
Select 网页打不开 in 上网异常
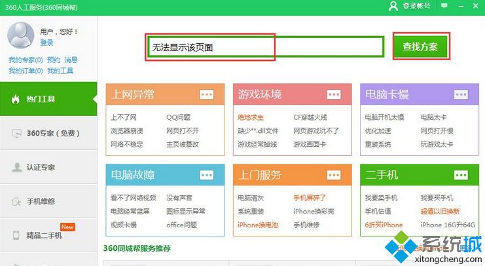183,130
